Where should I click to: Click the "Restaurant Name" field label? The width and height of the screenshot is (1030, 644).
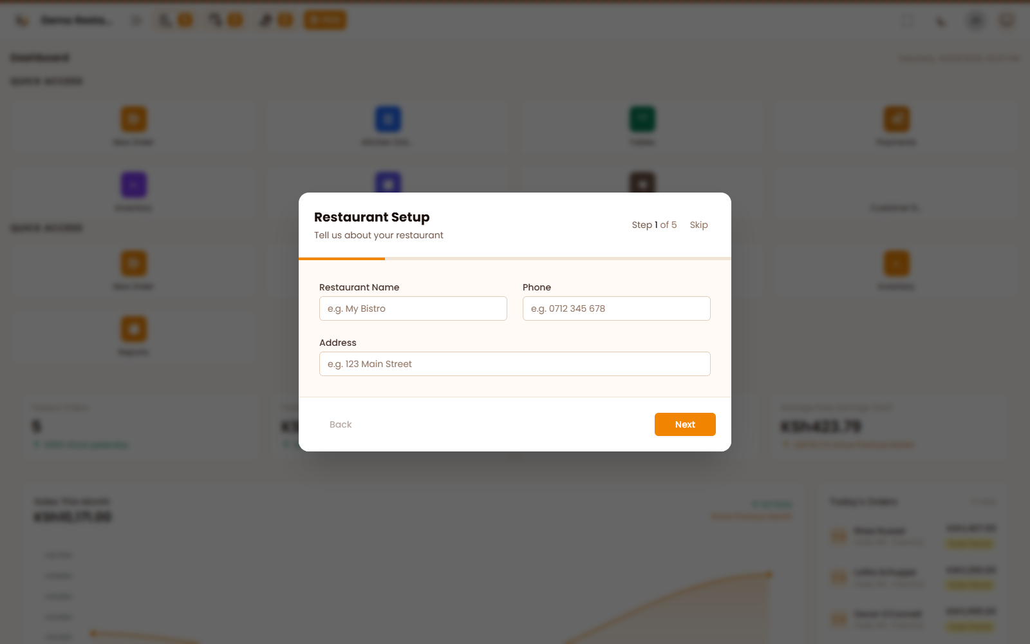(359, 287)
